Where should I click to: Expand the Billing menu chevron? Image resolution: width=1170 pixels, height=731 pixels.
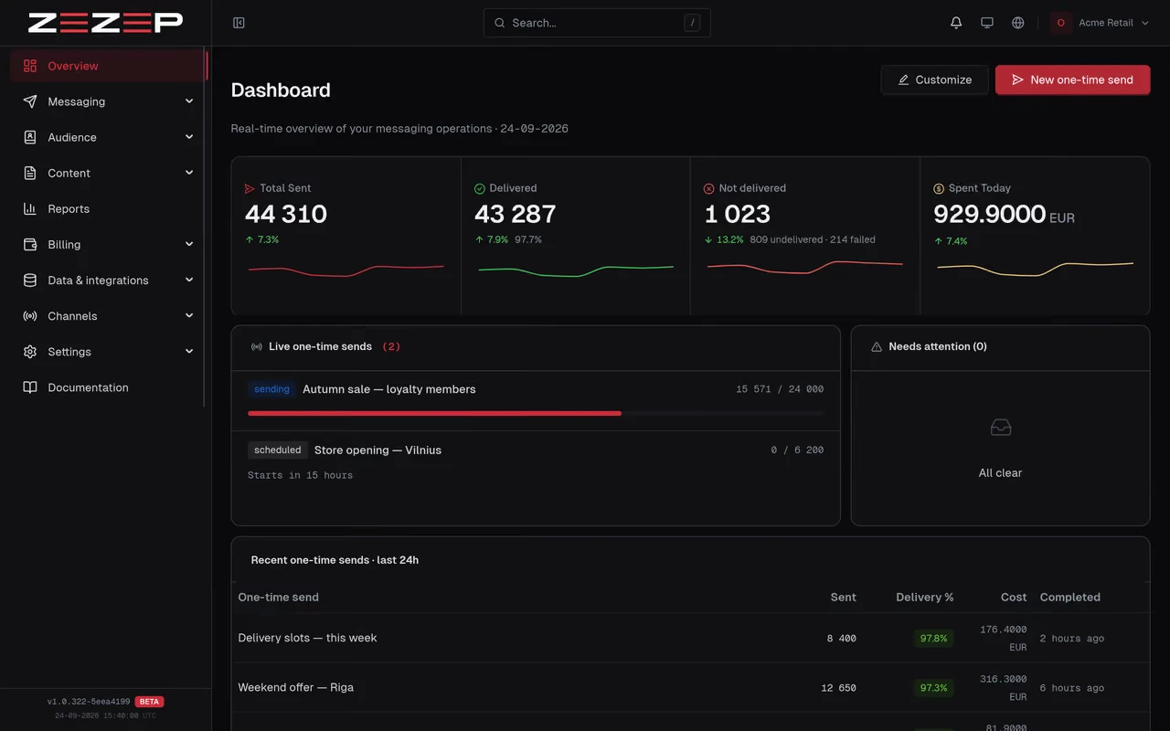pyautogui.click(x=189, y=244)
